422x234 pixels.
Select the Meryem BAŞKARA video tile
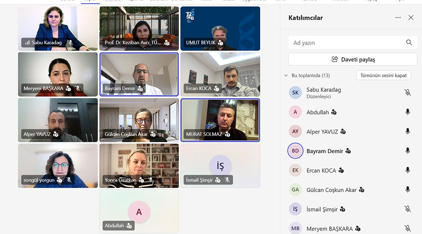(58, 74)
